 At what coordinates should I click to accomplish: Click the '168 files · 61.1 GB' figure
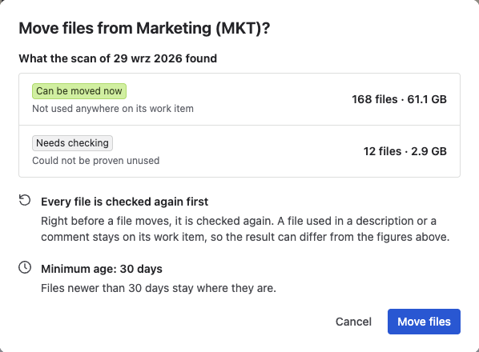(x=399, y=99)
